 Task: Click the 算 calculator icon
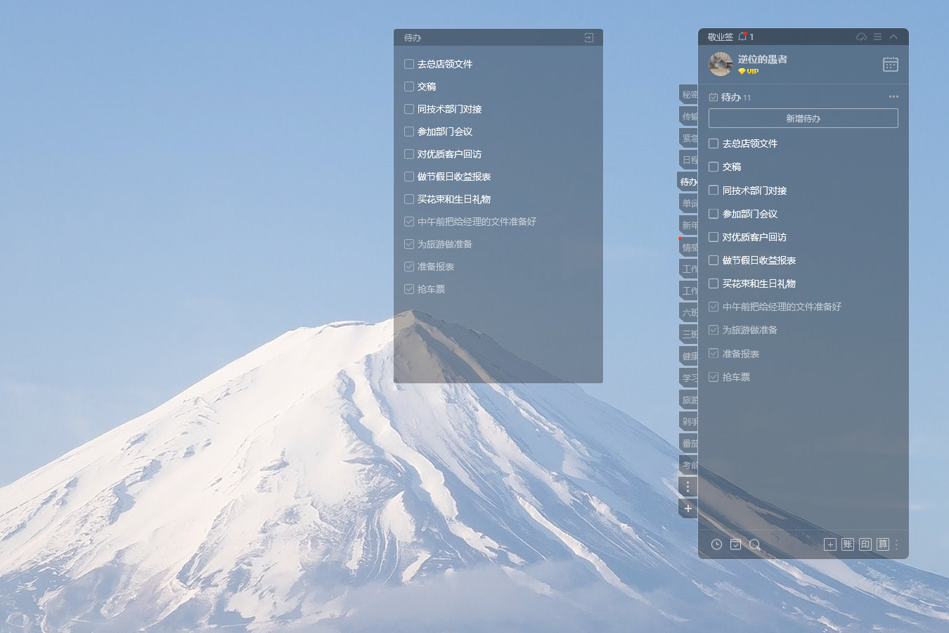point(883,544)
